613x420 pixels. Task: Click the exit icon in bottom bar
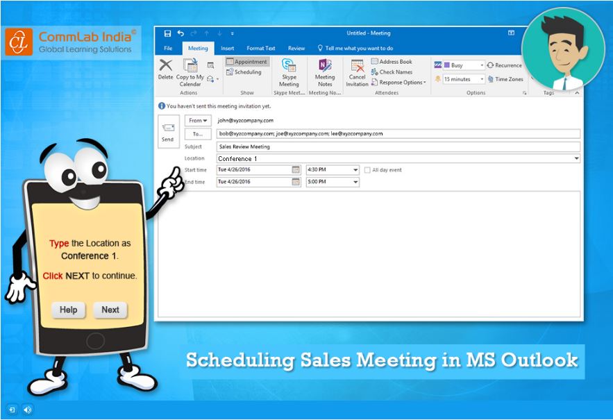(x=12, y=410)
